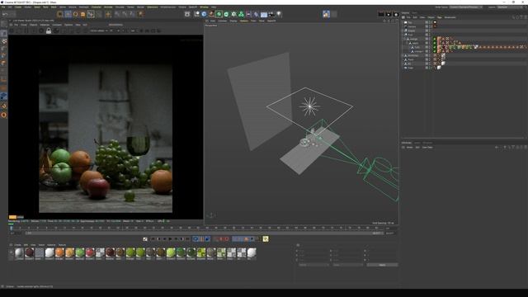Screen dimensions: 528x297
Task: Click the orange circle icon in left sidebar
Action: [3, 115]
